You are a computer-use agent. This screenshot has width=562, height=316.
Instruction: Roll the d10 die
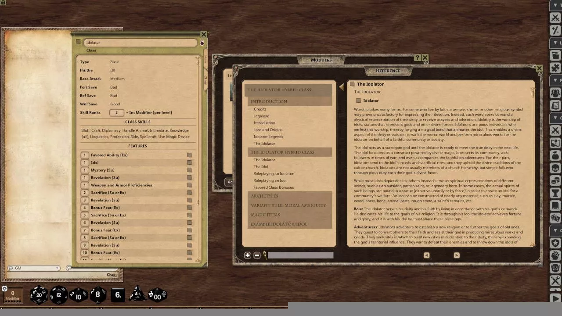pyautogui.click(x=78, y=295)
